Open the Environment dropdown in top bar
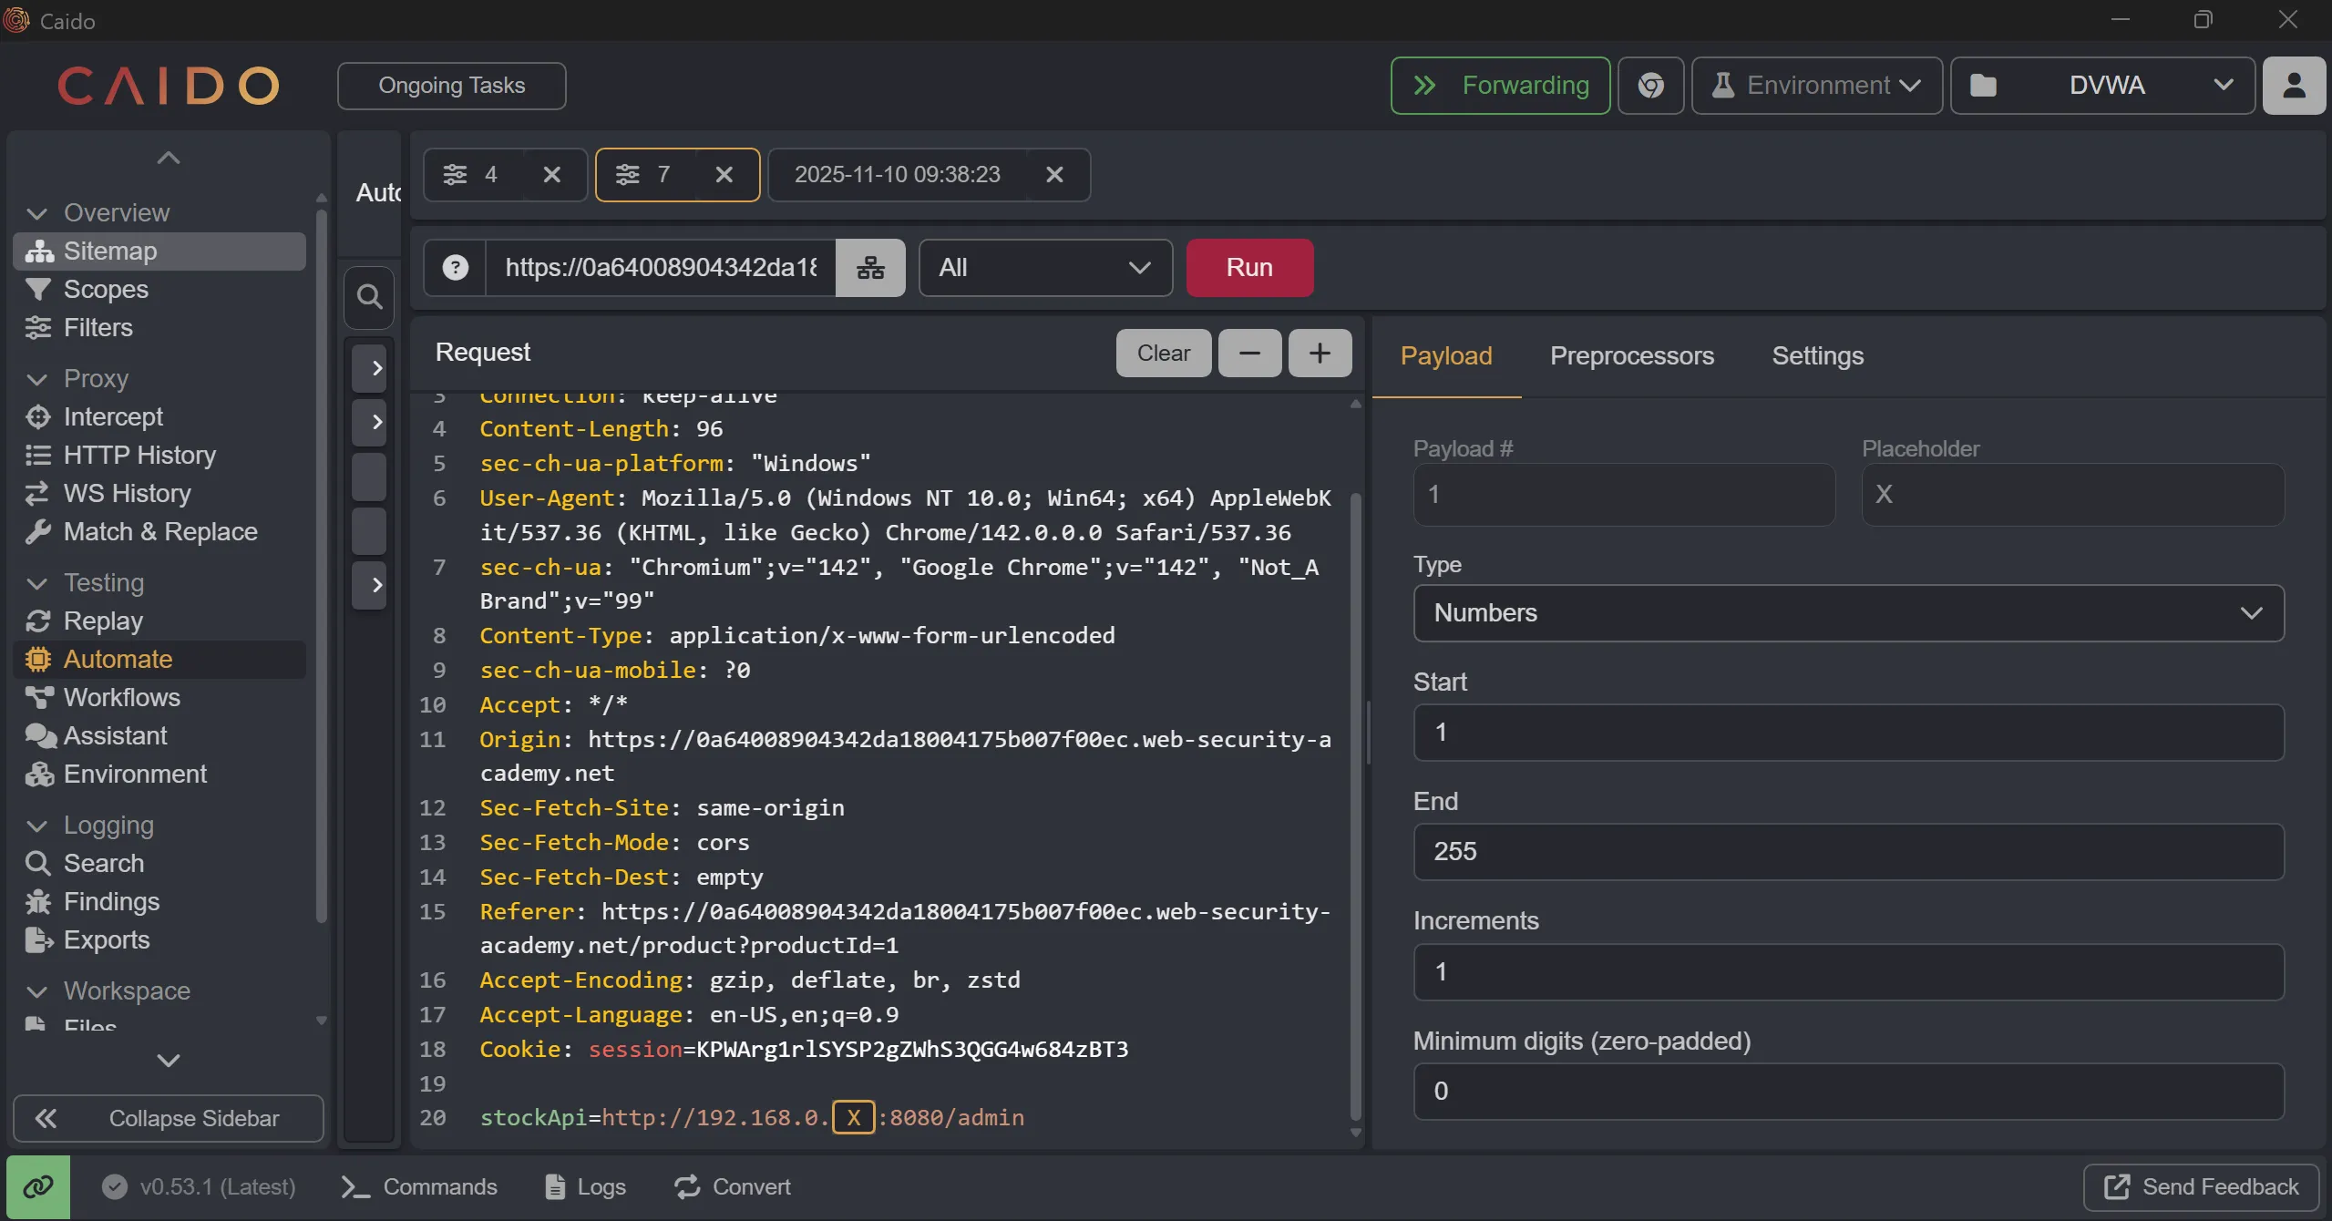The height and width of the screenshot is (1221, 2332). pyautogui.click(x=1816, y=86)
